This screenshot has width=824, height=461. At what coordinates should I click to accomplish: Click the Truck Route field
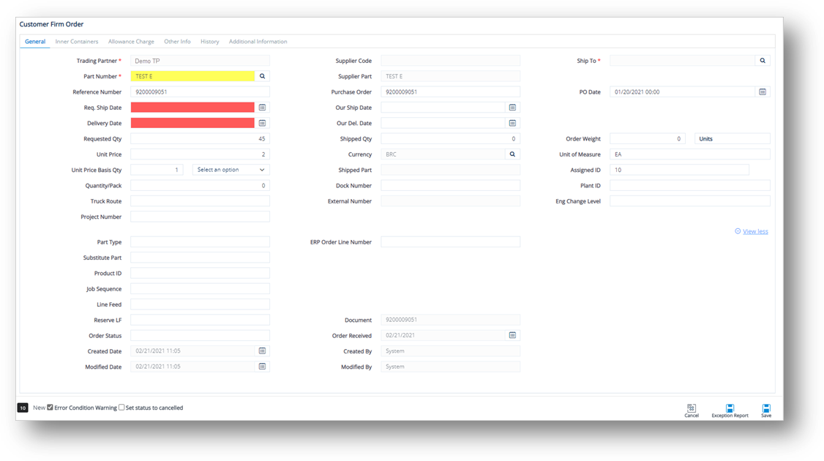pyautogui.click(x=201, y=200)
